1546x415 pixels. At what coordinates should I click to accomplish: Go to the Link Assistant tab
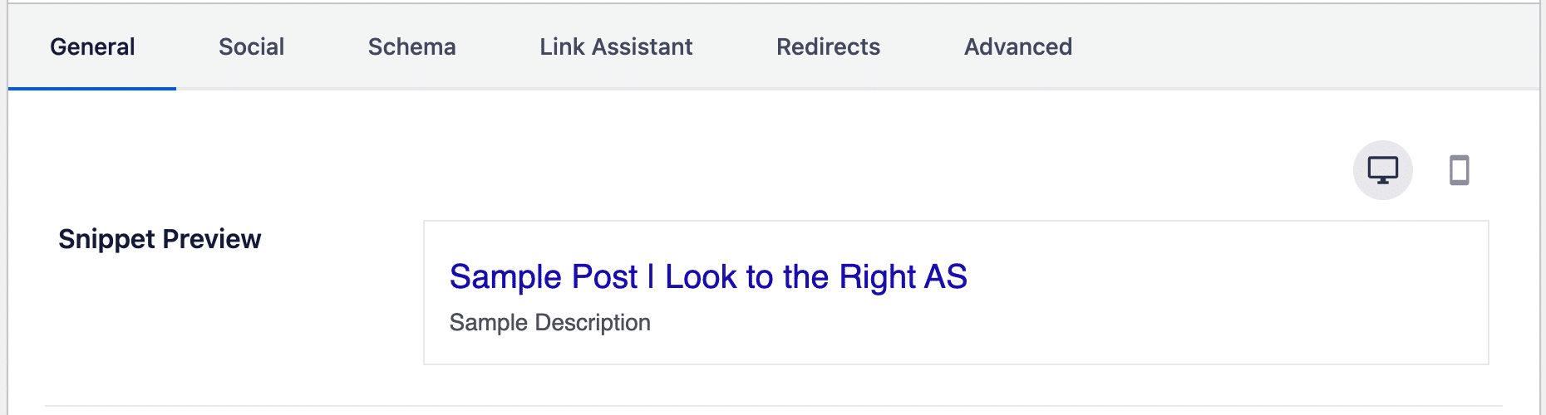[616, 46]
